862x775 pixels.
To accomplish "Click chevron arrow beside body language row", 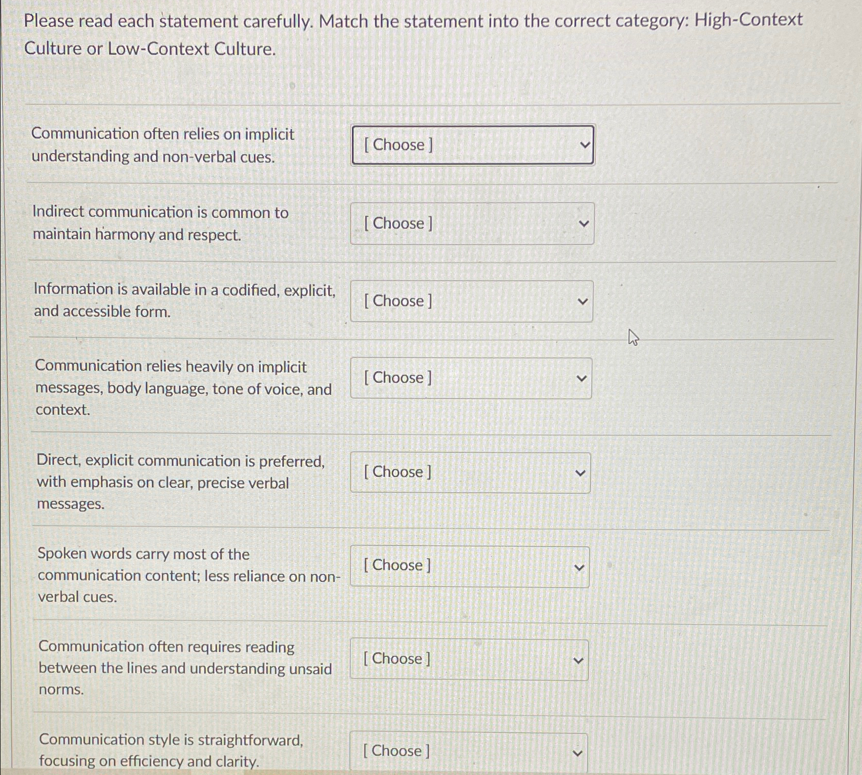I will 581,379.
